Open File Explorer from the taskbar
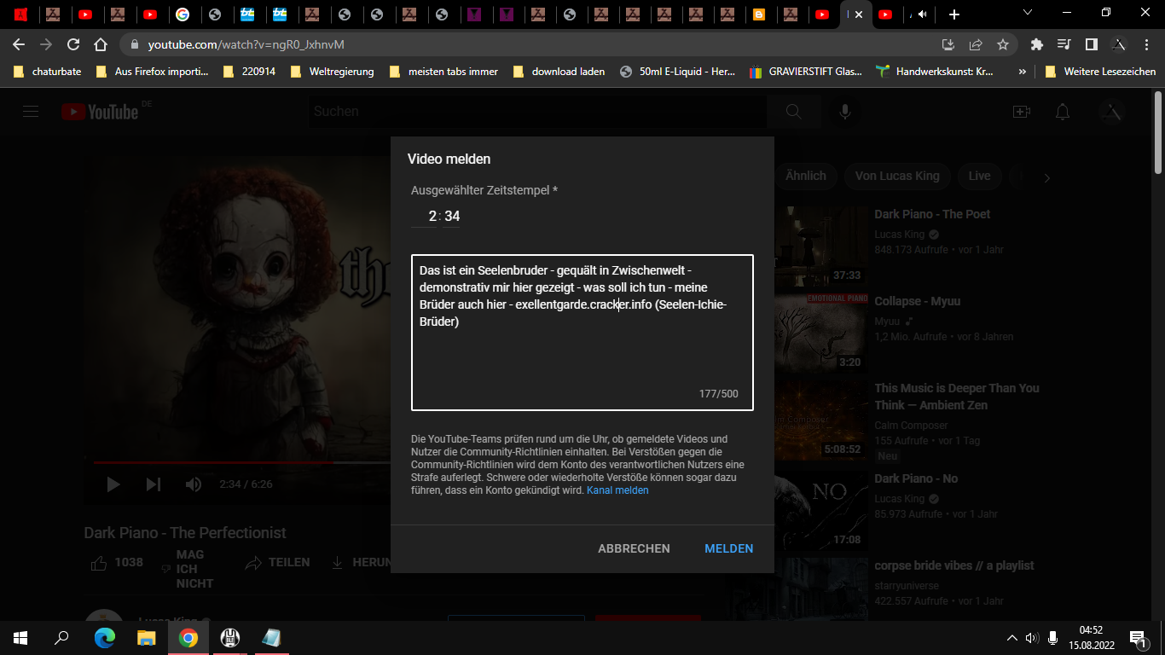The height and width of the screenshot is (655, 1165). (147, 637)
